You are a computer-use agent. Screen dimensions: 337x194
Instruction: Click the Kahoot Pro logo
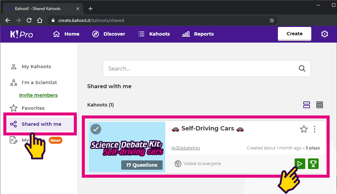pyautogui.click(x=21, y=34)
